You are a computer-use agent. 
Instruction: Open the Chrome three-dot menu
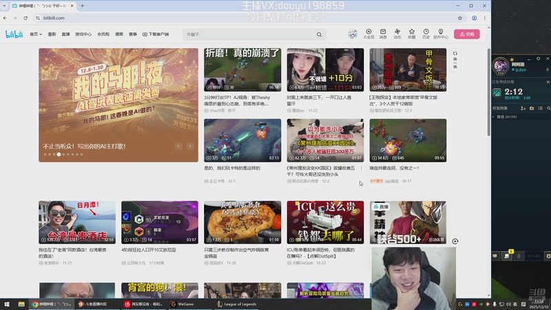pos(485,18)
